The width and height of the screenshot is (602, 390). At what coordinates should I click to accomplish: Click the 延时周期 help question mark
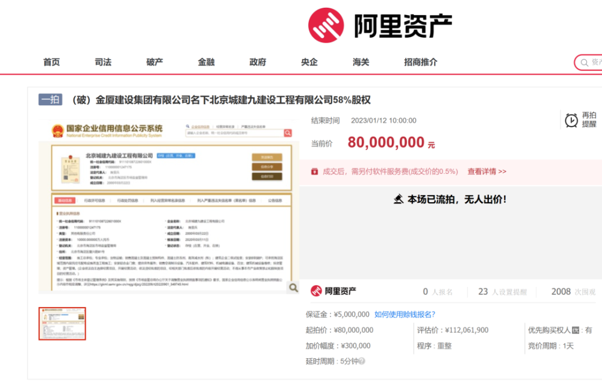click(x=362, y=361)
